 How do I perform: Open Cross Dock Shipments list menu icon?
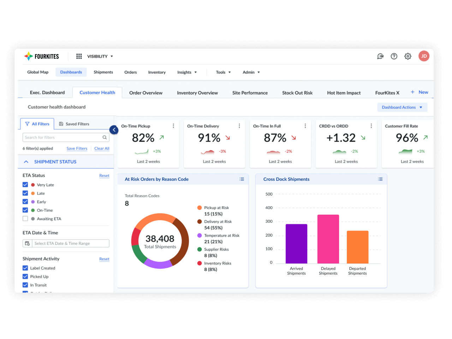(380, 179)
